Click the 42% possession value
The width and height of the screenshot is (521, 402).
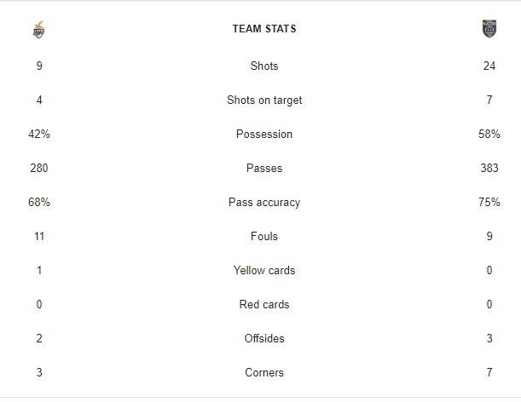click(x=39, y=134)
